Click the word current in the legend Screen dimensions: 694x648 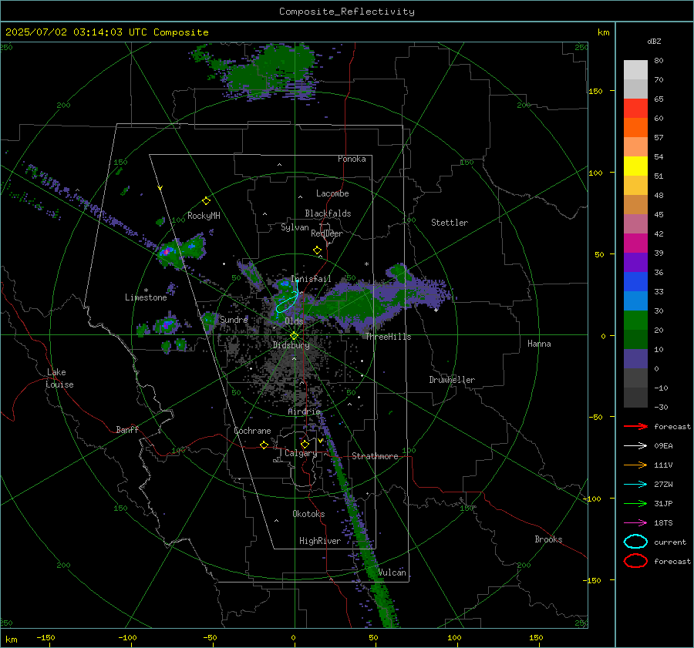pyautogui.click(x=670, y=542)
